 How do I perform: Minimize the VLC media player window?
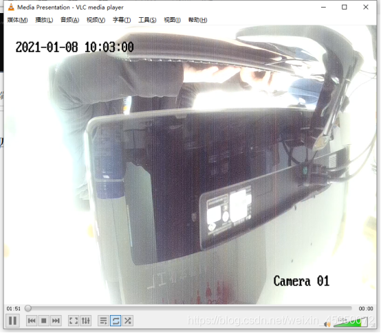click(323, 8)
